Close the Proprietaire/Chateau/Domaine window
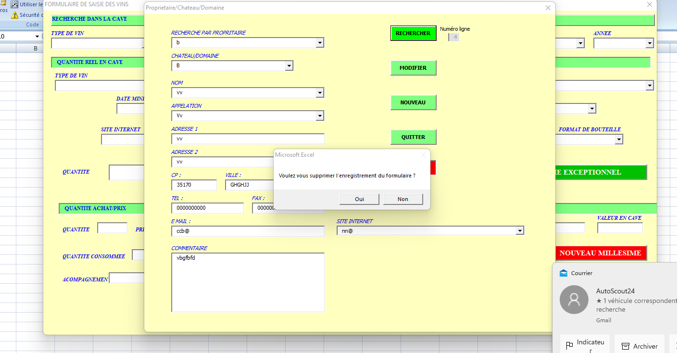Viewport: 677px width, 353px height. [548, 8]
